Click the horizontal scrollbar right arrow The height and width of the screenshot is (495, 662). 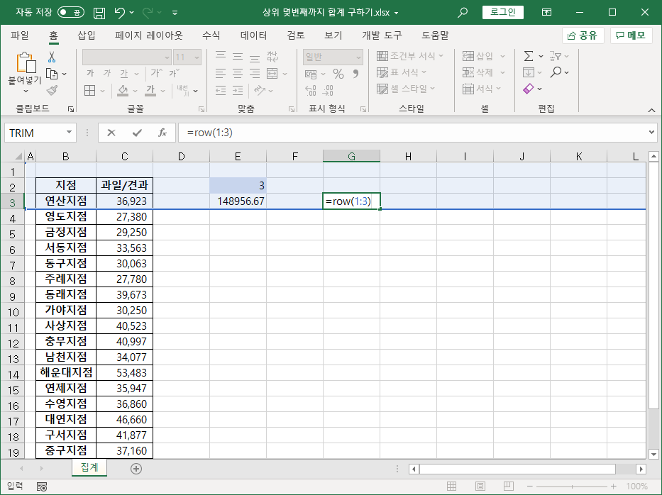[641, 469]
